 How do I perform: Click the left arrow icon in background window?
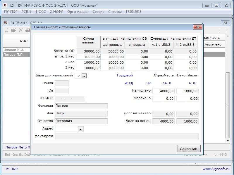coord(220,30)
